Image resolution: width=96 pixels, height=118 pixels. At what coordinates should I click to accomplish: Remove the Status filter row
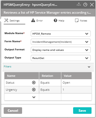coord(34,83)
